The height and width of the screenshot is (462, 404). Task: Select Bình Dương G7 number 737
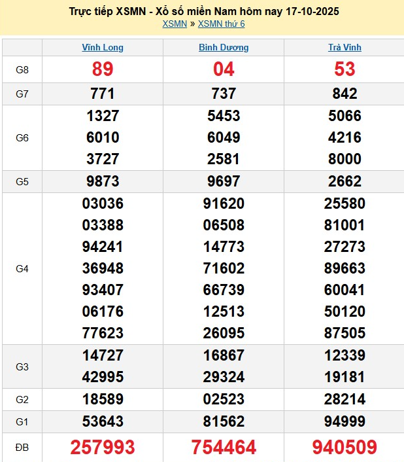tap(224, 94)
